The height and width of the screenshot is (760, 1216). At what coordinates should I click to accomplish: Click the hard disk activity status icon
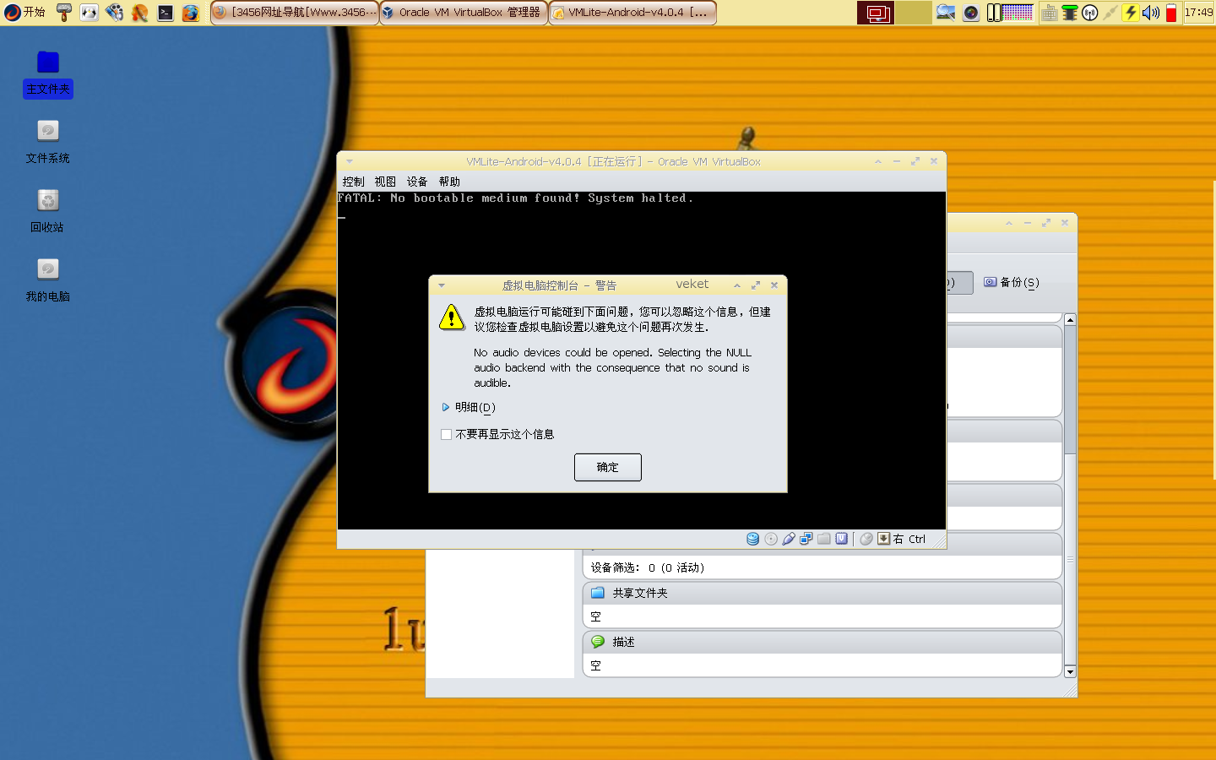coord(752,539)
